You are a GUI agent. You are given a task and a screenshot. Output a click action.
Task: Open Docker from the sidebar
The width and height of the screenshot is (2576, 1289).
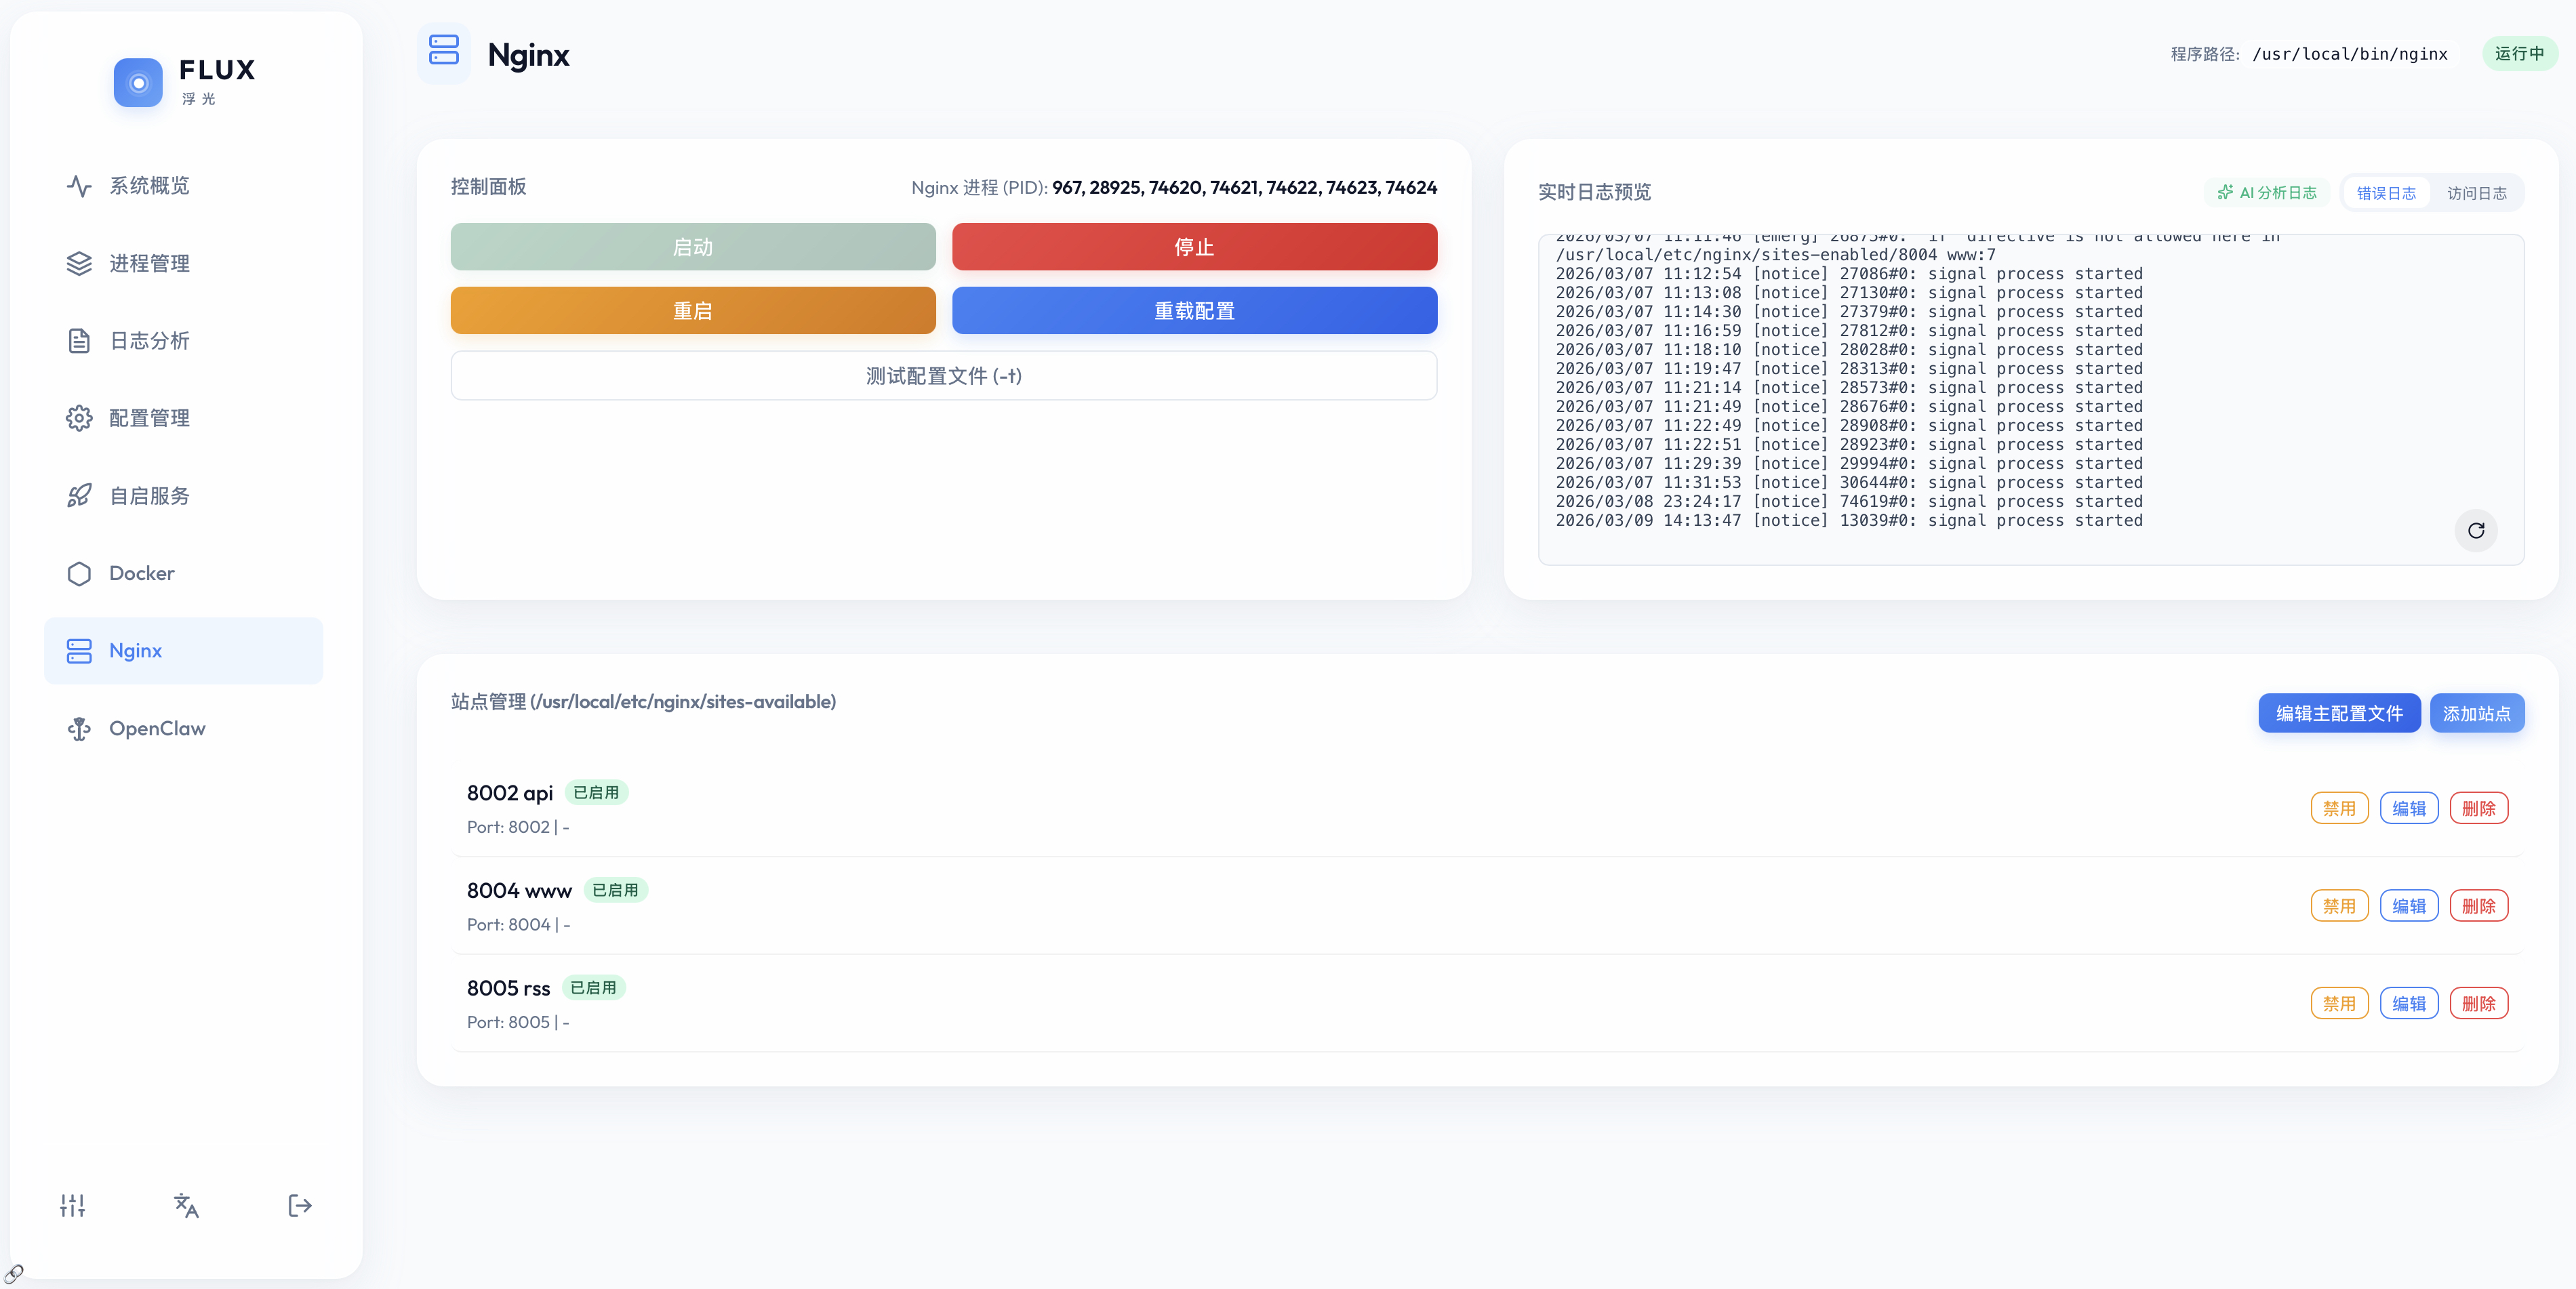point(141,573)
